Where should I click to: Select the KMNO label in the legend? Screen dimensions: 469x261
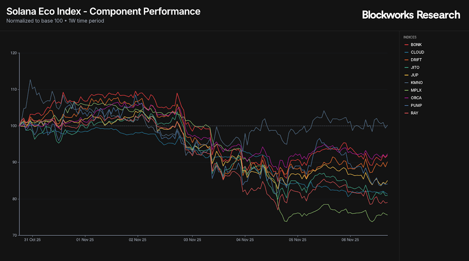click(x=417, y=83)
